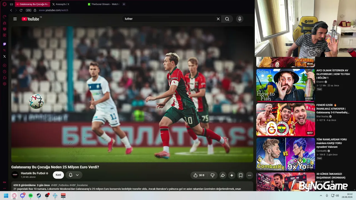Select the Galatasaray YouTube tab
The width and height of the screenshot is (356, 200).
(32, 4)
